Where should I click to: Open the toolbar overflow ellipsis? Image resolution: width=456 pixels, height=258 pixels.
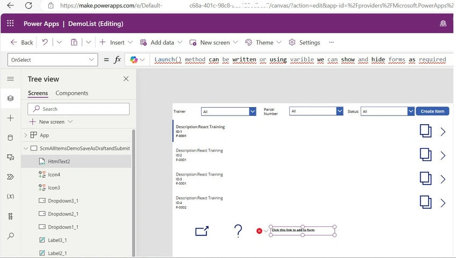(331, 42)
